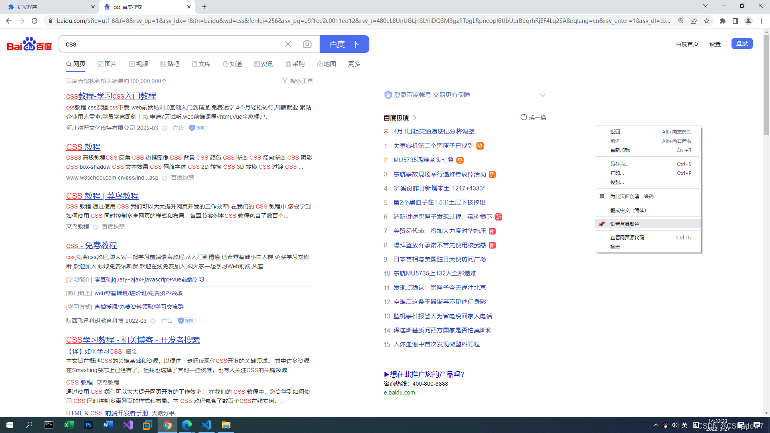Open Windows Start menu

10,425
